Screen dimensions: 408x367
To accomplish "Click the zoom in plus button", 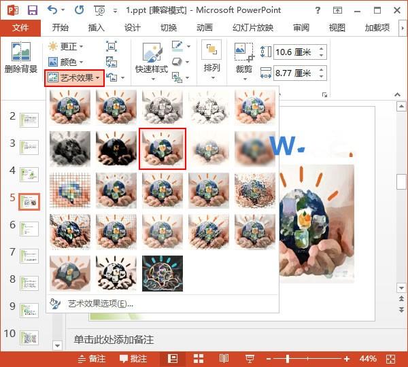I will point(346,359).
